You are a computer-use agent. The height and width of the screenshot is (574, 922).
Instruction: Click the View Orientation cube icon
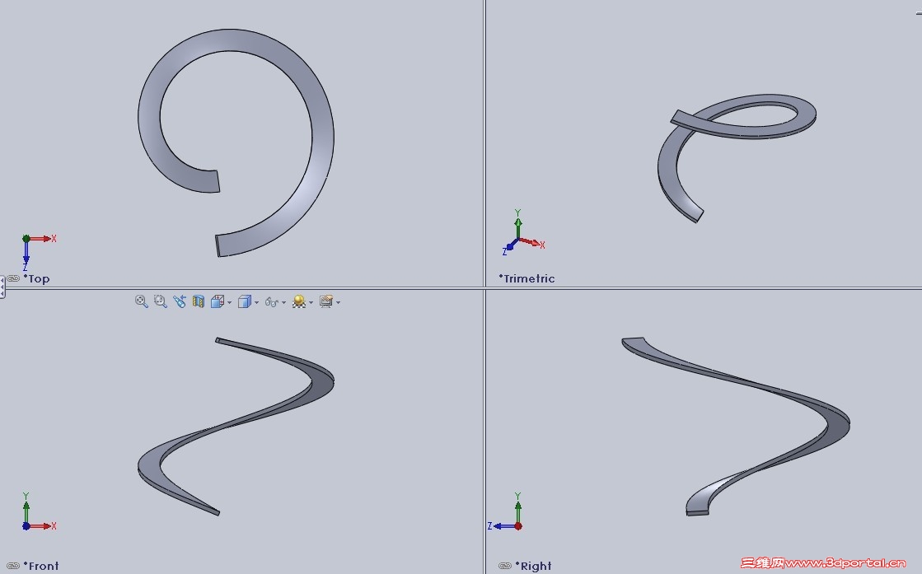[218, 301]
